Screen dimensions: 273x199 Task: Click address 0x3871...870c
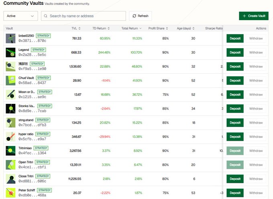[33, 41]
